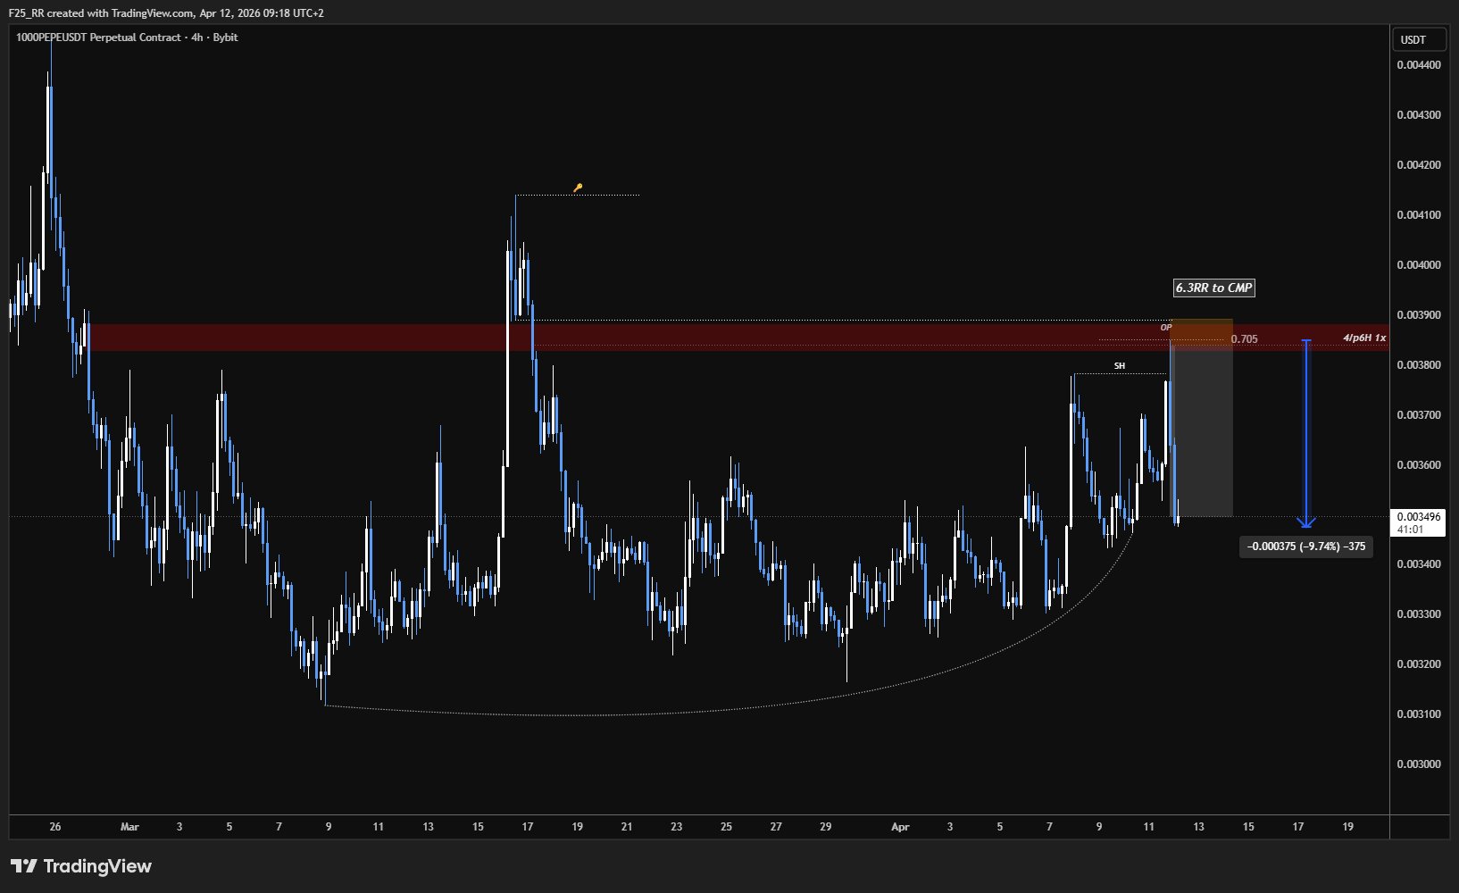Click the 41:01 candle countdown timer
This screenshot has width=1459, height=893.
click(1411, 530)
